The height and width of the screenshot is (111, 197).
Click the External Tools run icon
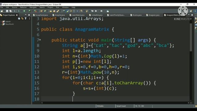coord(36,11)
